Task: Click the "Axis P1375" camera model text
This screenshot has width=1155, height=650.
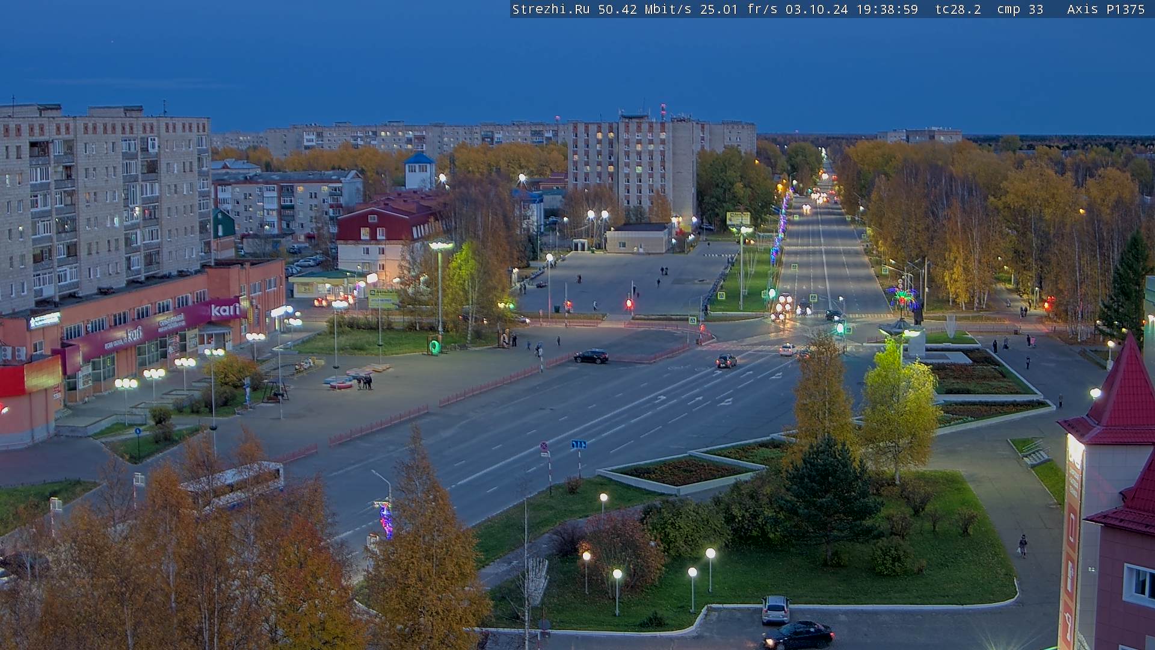Action: 1106,10
